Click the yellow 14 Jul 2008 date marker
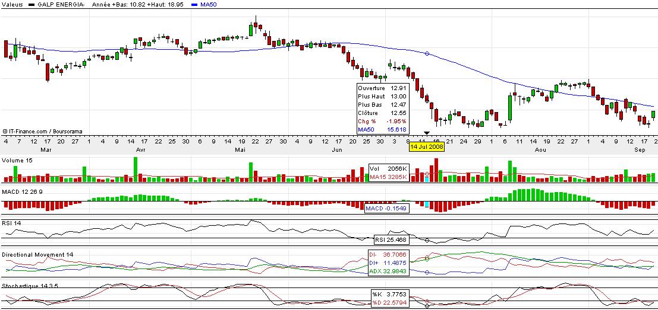 click(426, 147)
